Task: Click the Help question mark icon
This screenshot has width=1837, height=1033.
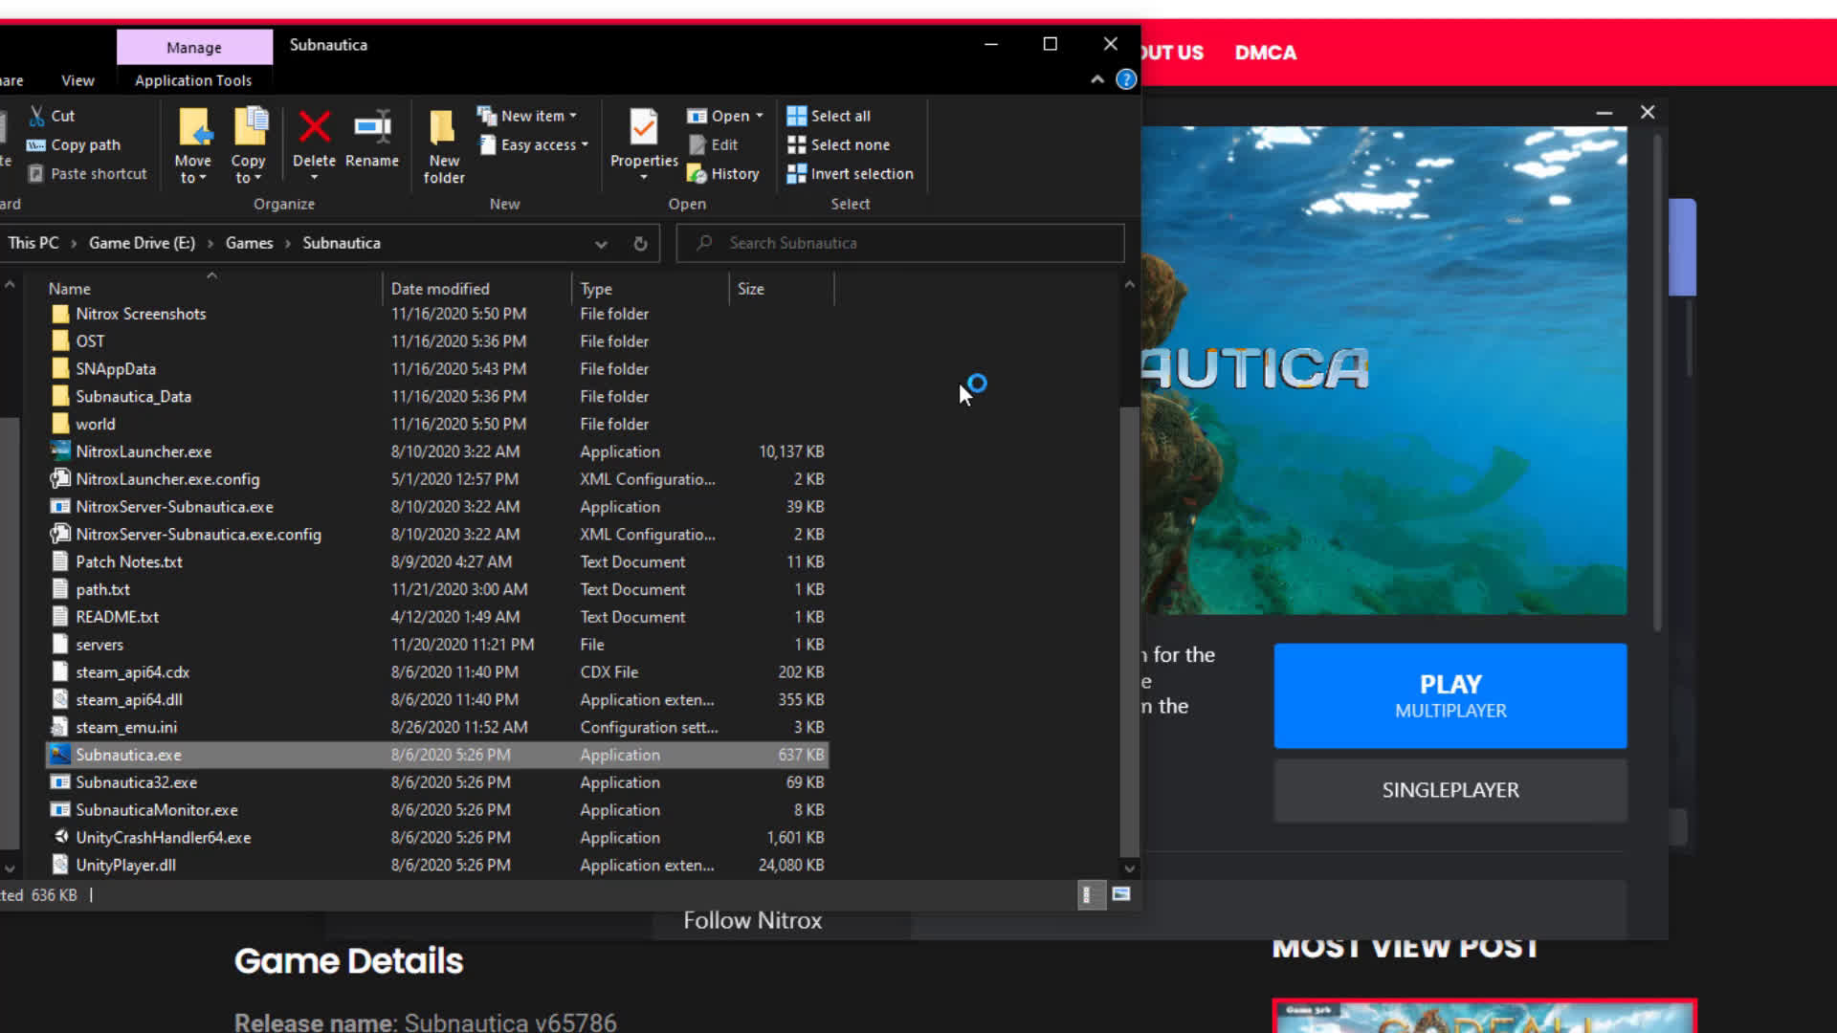Action: point(1126,79)
